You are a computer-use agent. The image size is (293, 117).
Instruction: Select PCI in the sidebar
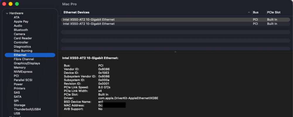pyautogui.click(x=16, y=76)
